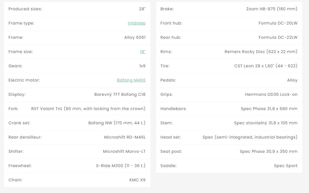Click the Microshift RD-M46L rear derailleur text
Viewport: 309px width, 193px height.
pos(125,137)
